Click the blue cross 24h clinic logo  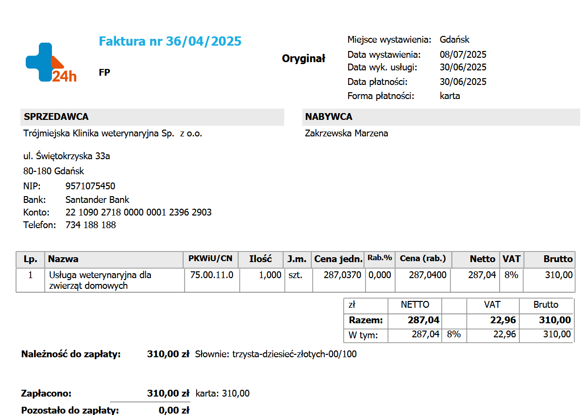(50, 63)
